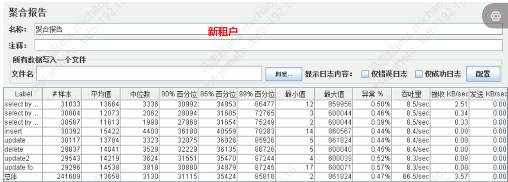This screenshot has width=508, height=182.
Task: Focus the 名称 name input field
Action: 268,29
